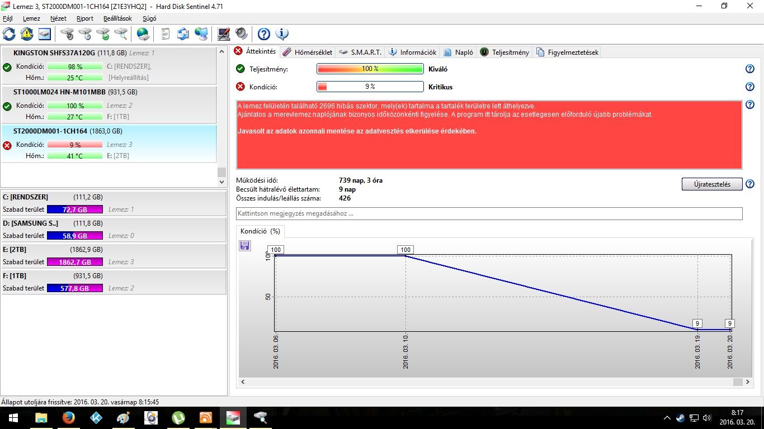The height and width of the screenshot is (429, 764).
Task: Open uTorrent from the taskbar
Action: 178,418
